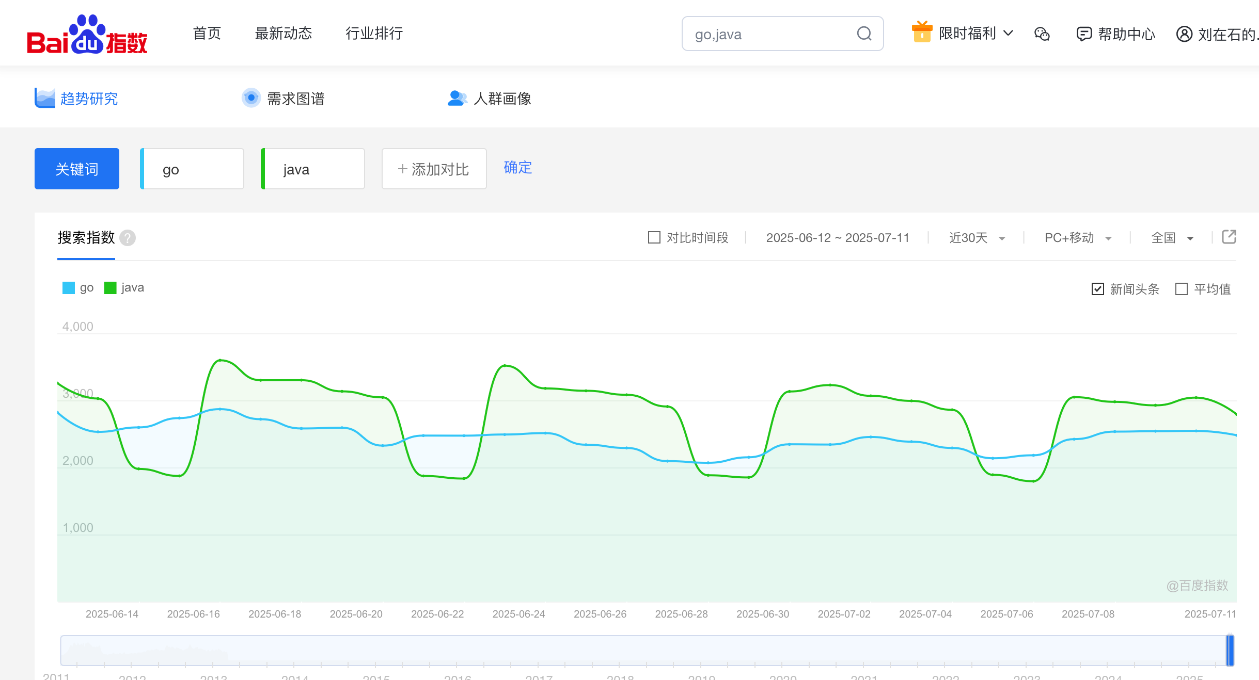Viewport: 1259px width, 680px height.
Task: Click the 确定 link
Action: tap(518, 168)
